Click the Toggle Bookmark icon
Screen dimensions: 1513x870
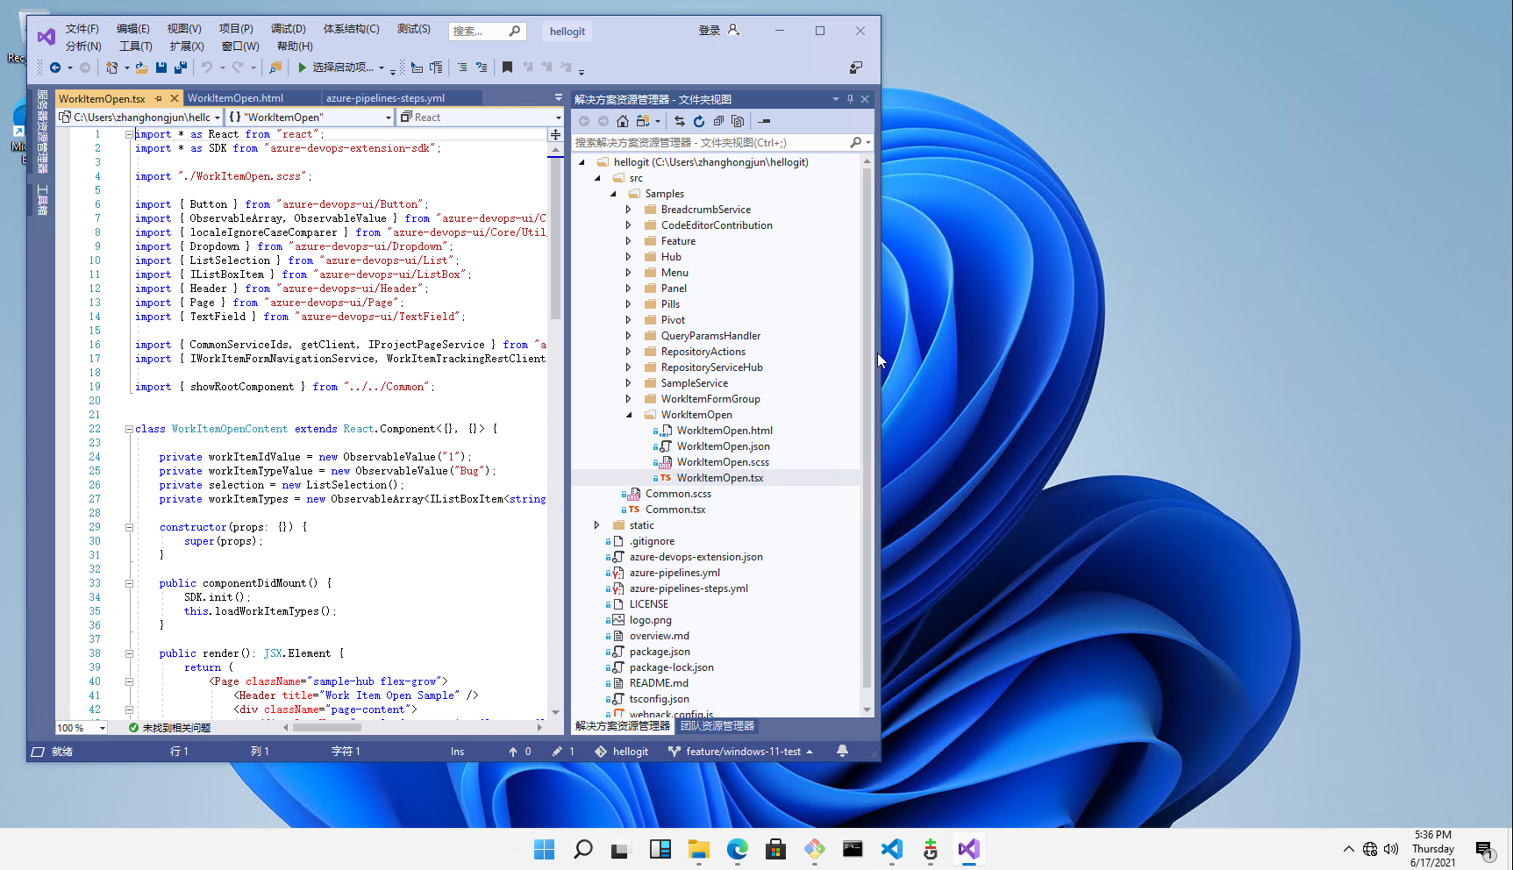point(507,68)
